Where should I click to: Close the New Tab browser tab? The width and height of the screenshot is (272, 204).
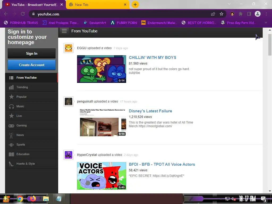pyautogui.click(x=125, y=5)
